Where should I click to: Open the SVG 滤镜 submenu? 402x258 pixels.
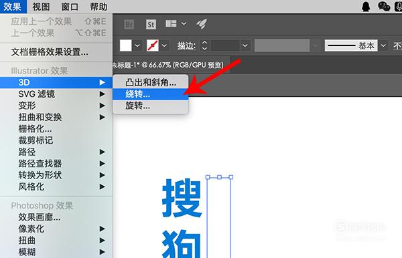point(56,94)
